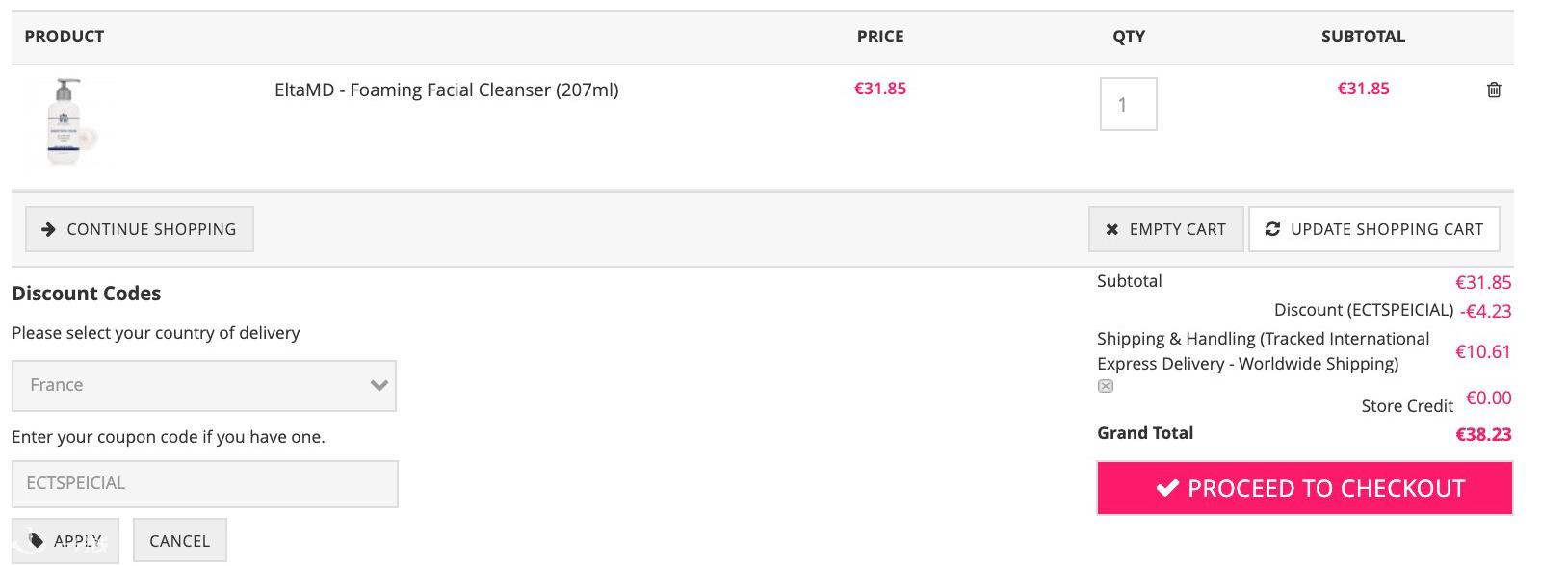Expand the country list via its chevron arrow
The width and height of the screenshot is (1541, 566).
pyautogui.click(x=379, y=385)
